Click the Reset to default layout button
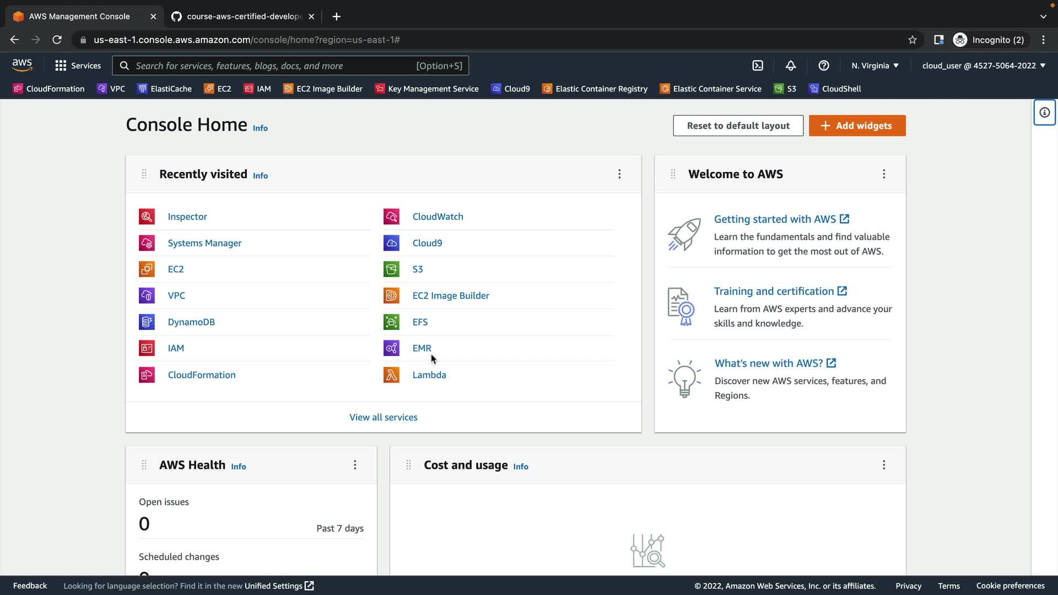This screenshot has width=1058, height=595. click(x=737, y=126)
